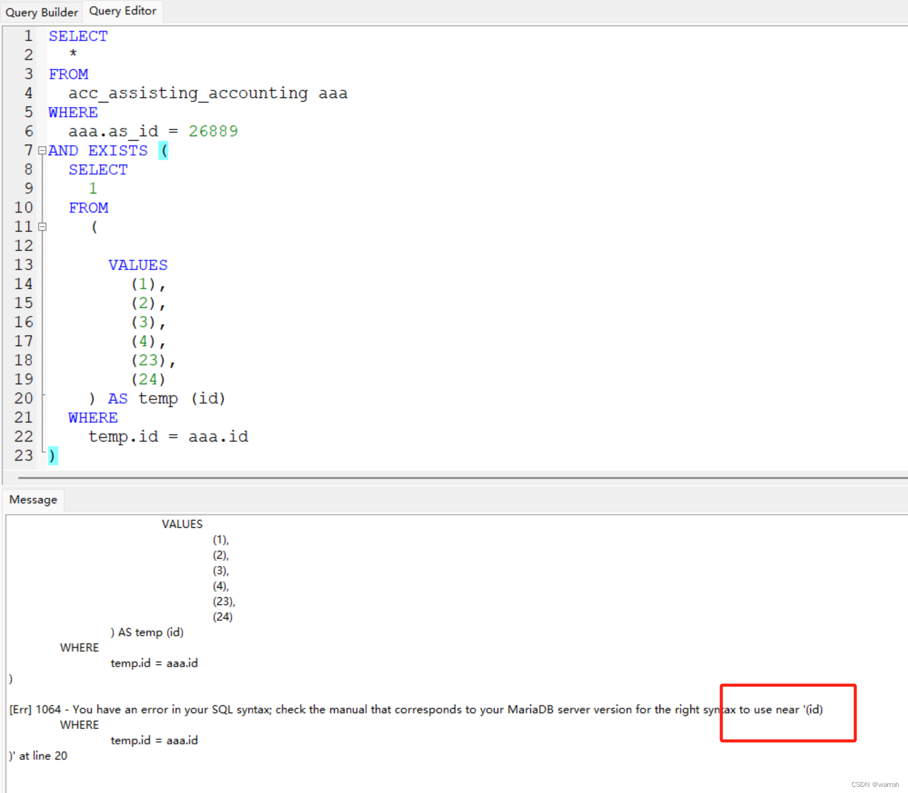Click the WHERE keyword on line 5
The height and width of the screenshot is (793, 908).
(73, 113)
